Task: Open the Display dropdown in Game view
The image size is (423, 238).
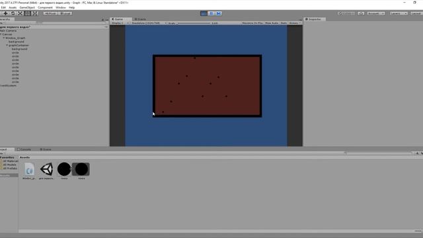Action: click(x=120, y=23)
